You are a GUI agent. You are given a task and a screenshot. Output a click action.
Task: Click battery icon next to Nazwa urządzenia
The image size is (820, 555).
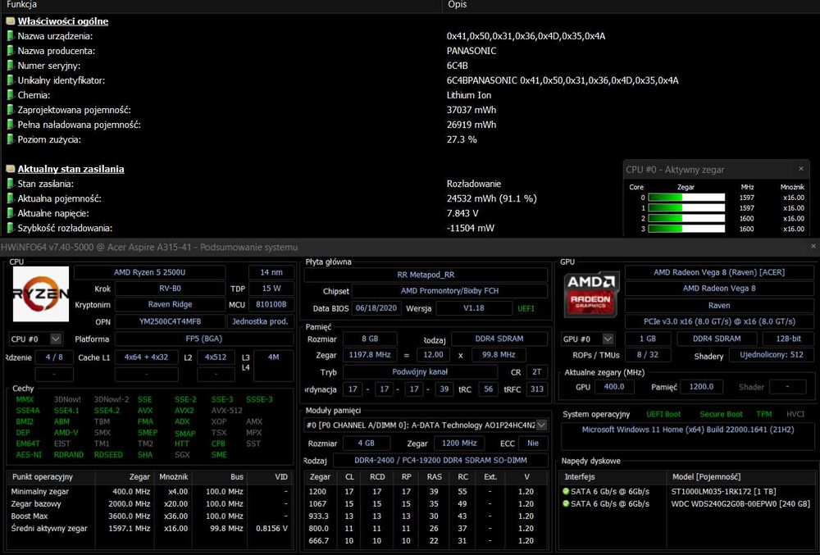point(10,36)
